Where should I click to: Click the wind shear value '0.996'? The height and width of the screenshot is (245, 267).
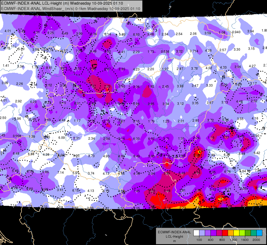[x=17, y=136]
